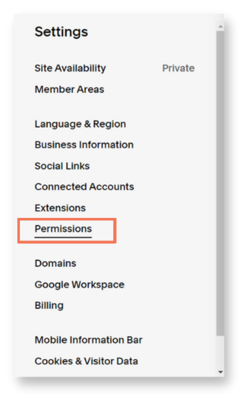The image size is (246, 394).
Task: Click the scrollbar up arrow
Action: [220, 27]
